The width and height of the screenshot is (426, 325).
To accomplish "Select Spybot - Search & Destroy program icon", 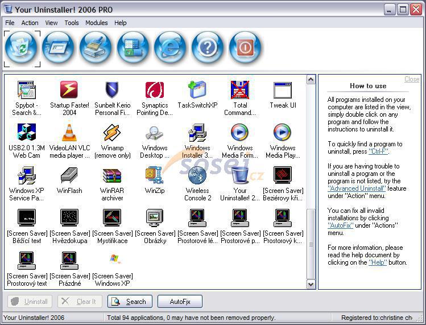I will click(27, 90).
